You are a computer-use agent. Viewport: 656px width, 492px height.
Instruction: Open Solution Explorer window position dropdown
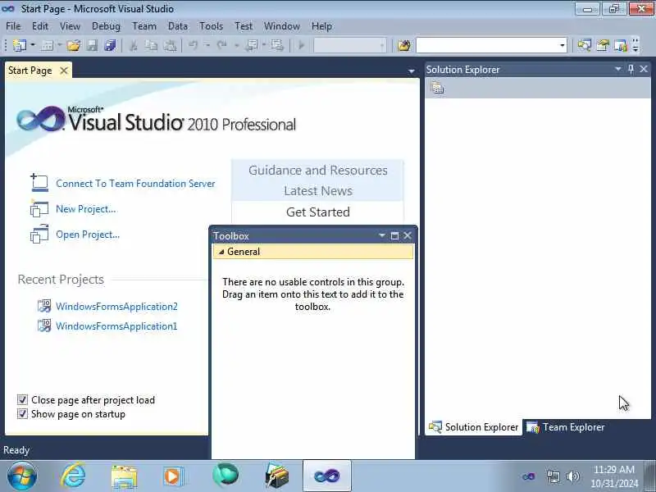coord(618,69)
